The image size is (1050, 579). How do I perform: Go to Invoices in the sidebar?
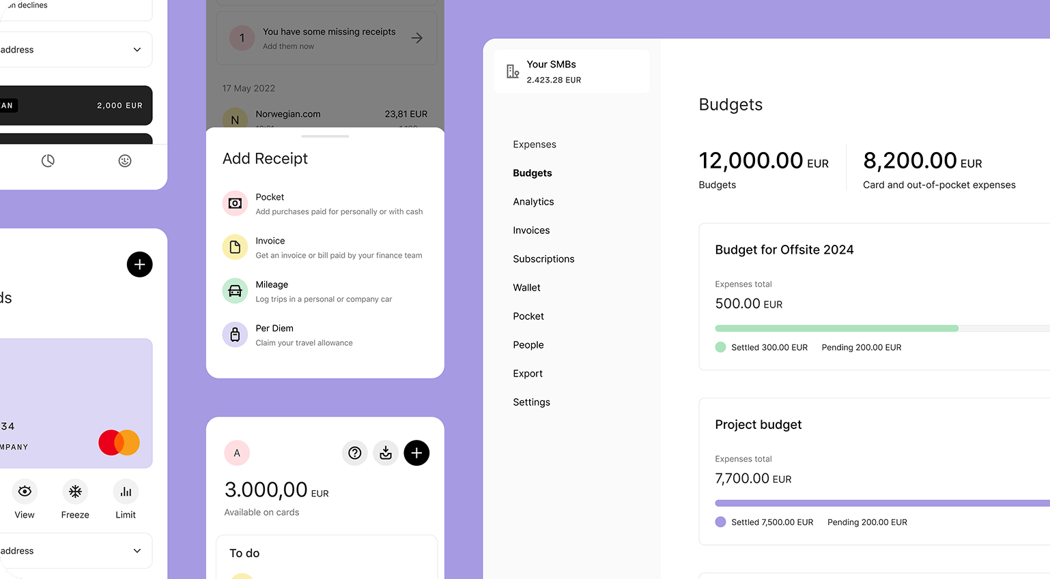click(x=531, y=231)
